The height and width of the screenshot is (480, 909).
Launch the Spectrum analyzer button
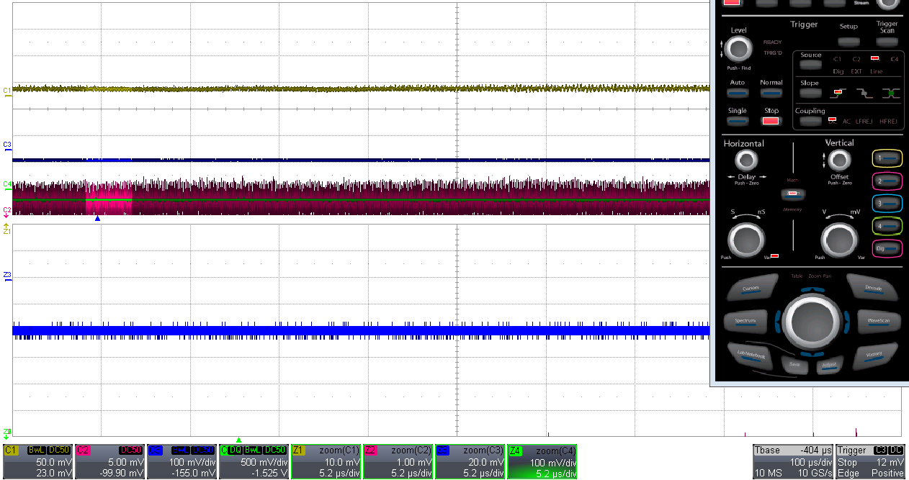(745, 321)
